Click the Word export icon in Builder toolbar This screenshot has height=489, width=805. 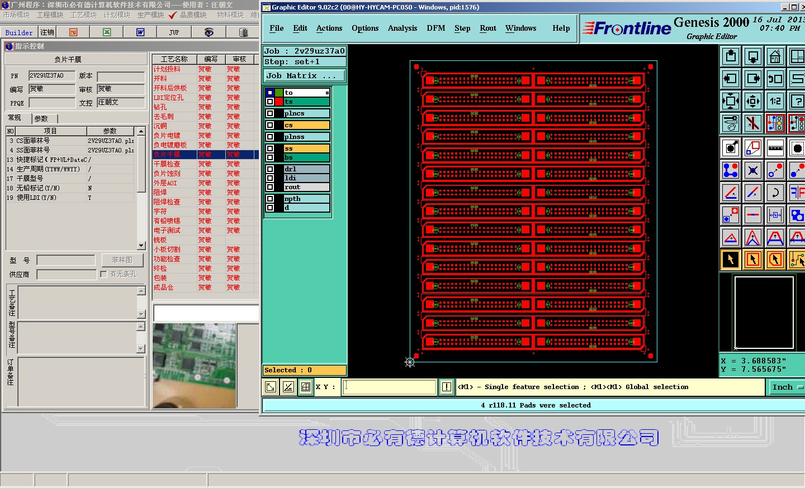140,32
